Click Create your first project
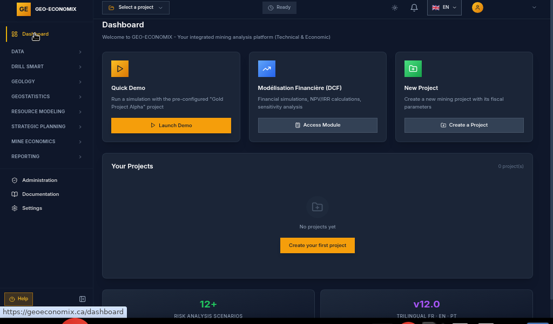The image size is (553, 324). [318, 245]
